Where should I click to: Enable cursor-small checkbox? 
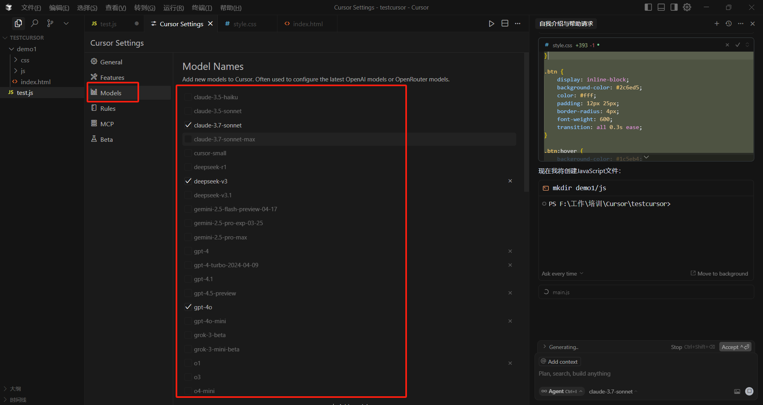pyautogui.click(x=188, y=153)
